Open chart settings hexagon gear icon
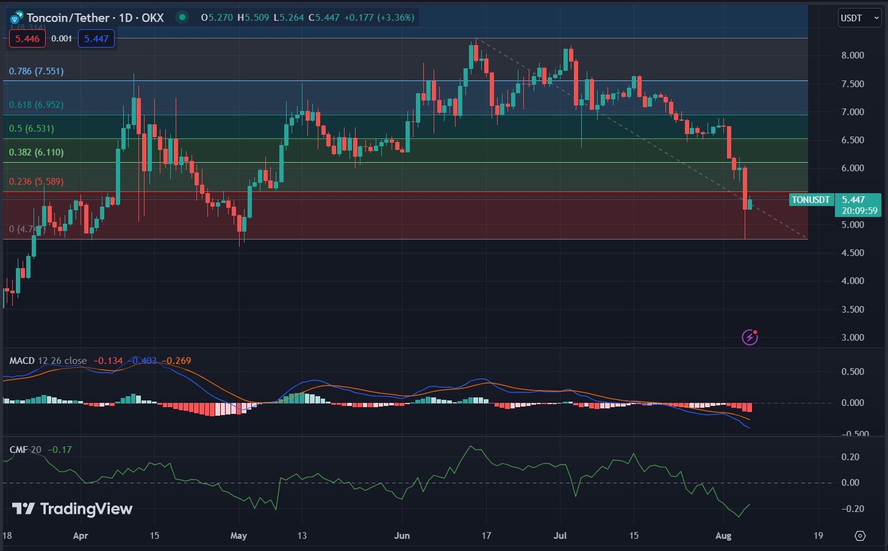This screenshot has width=888, height=551. click(860, 536)
